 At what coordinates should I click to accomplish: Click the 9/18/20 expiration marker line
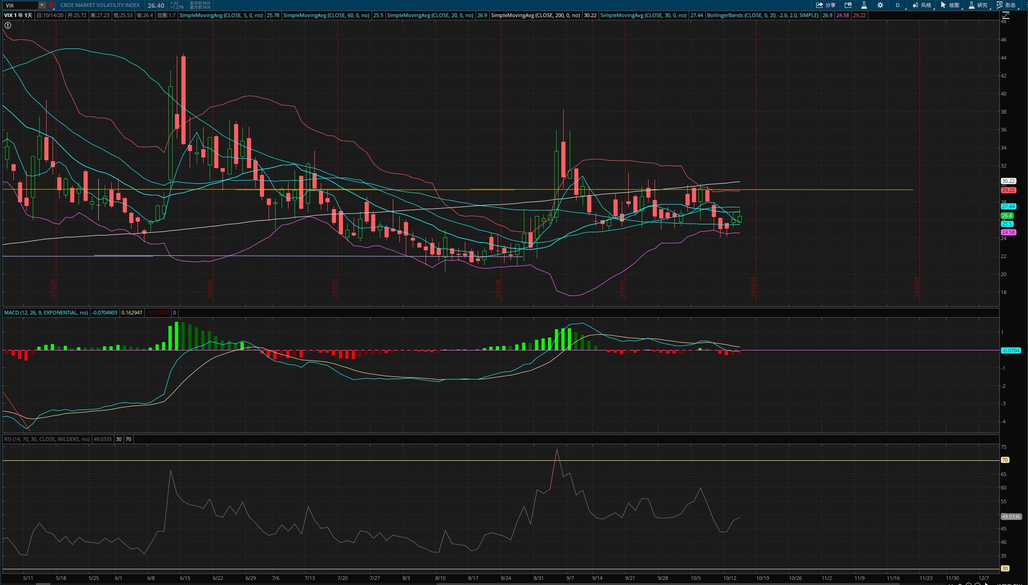point(625,162)
